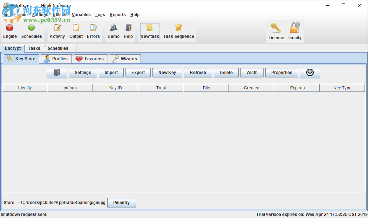
Task: Click the Identity column header
Action: pos(25,88)
